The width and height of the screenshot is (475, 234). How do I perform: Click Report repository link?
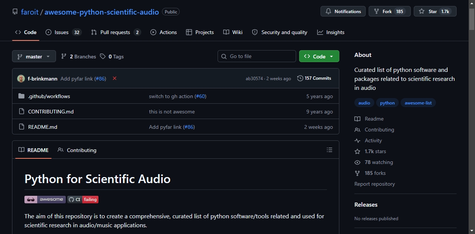(375, 184)
